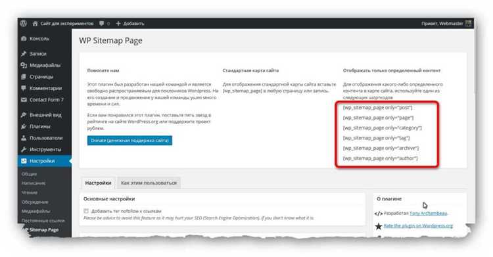Open the comments bubble in admin bar

(101, 24)
